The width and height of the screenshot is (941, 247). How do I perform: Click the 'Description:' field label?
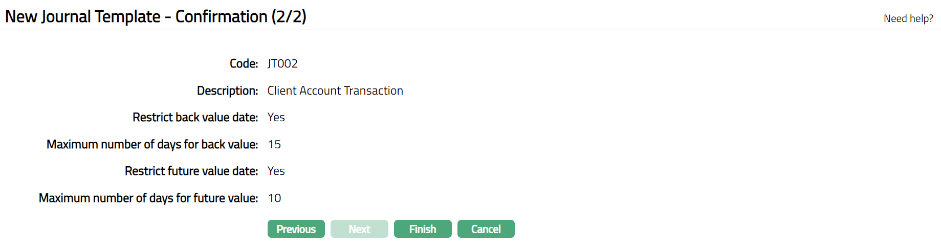[x=227, y=91]
